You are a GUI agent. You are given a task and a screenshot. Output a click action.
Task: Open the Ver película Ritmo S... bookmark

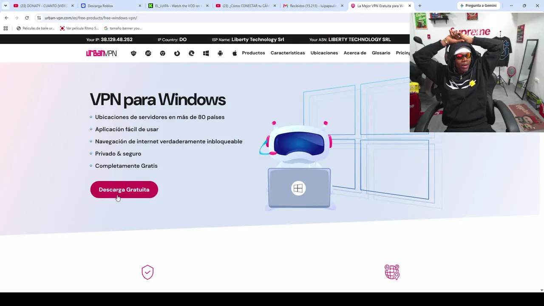click(x=79, y=28)
